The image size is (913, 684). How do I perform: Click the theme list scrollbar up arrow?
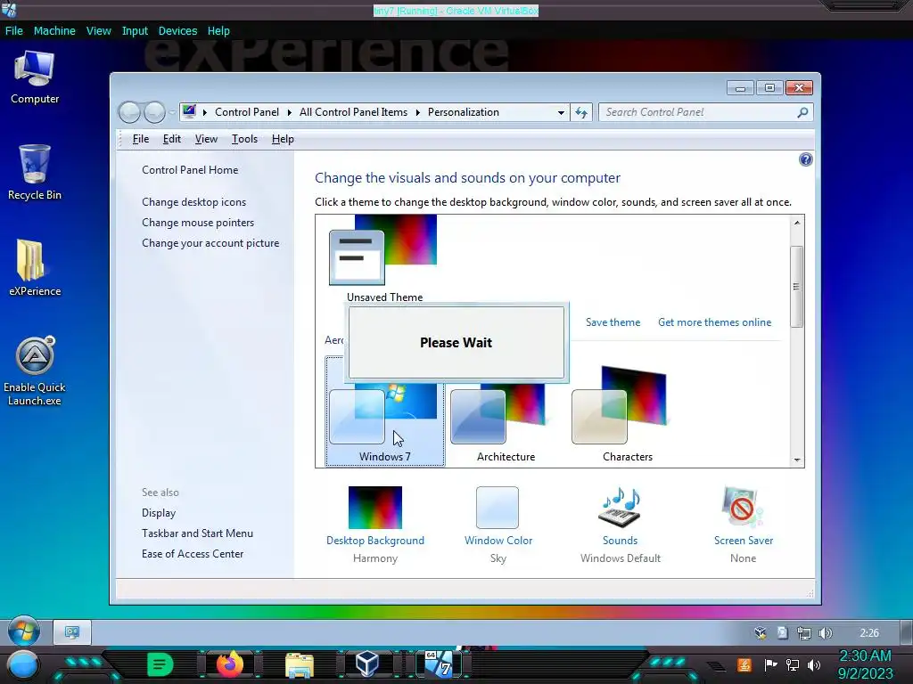[797, 222]
